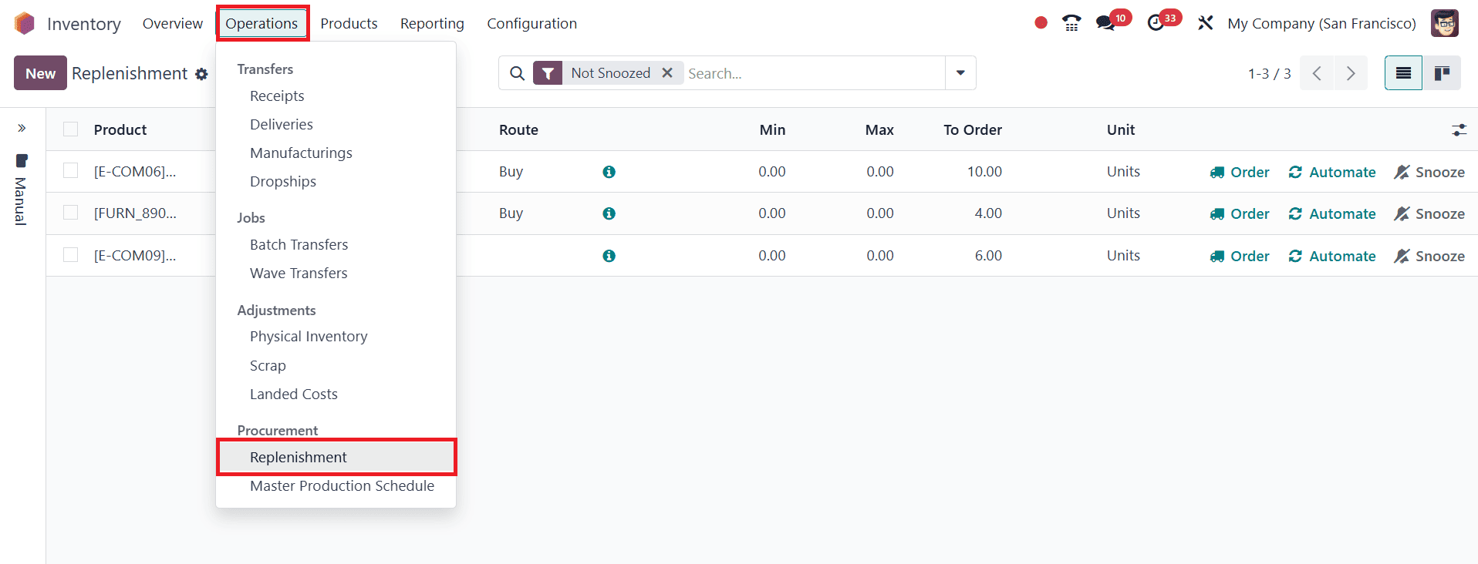The height and width of the screenshot is (564, 1478).
Task: Toggle select-all checkbox in header
Action: pos(71,129)
